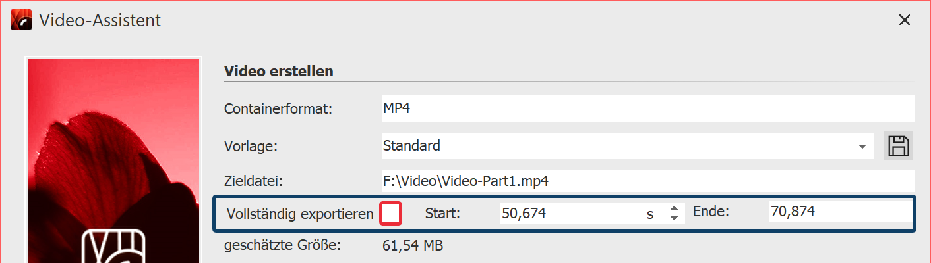The image size is (931, 263).
Task: Click the Start value field showing 50,674
Action: (x=567, y=213)
